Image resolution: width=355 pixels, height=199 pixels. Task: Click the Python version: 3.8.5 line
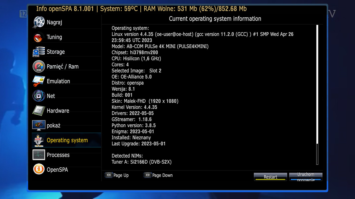click(x=134, y=125)
